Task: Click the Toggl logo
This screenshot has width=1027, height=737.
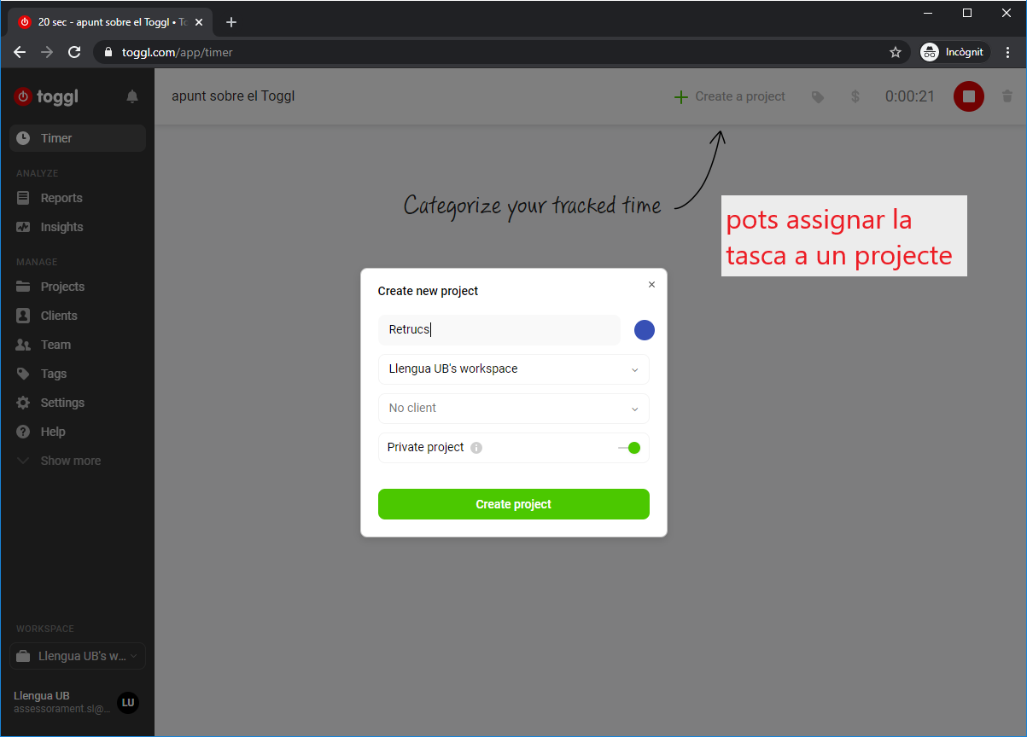Action: [47, 96]
